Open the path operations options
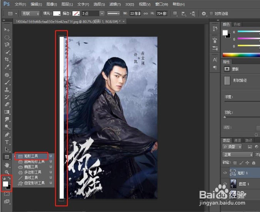260x212 pixels. tap(175, 13)
